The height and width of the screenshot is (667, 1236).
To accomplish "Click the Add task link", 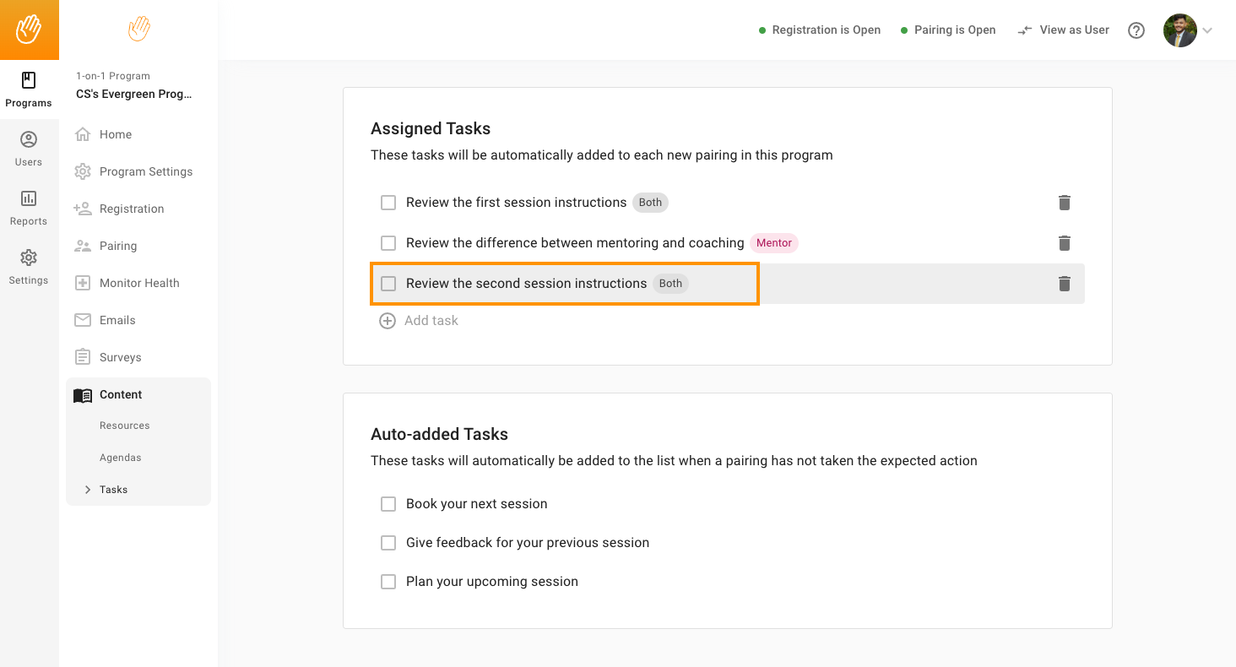I will tap(431, 321).
